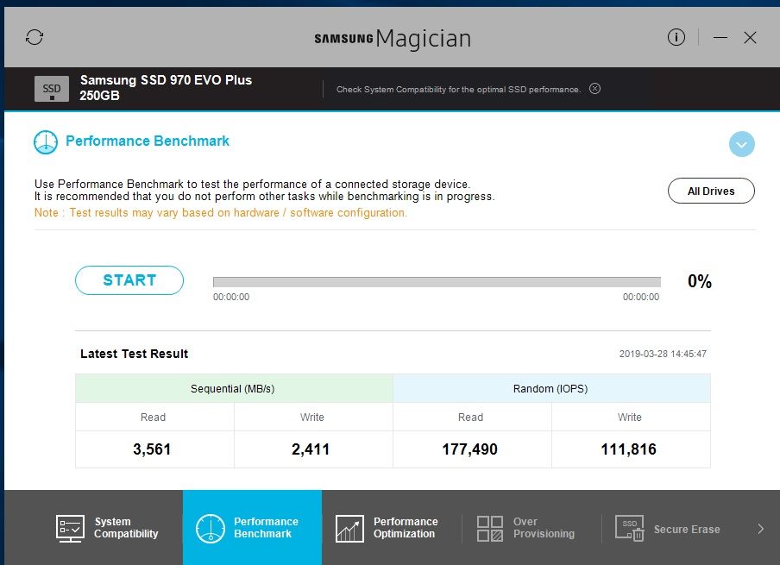This screenshot has height=565, width=780.
Task: Close the Samsung Magician window
Action: [x=750, y=38]
